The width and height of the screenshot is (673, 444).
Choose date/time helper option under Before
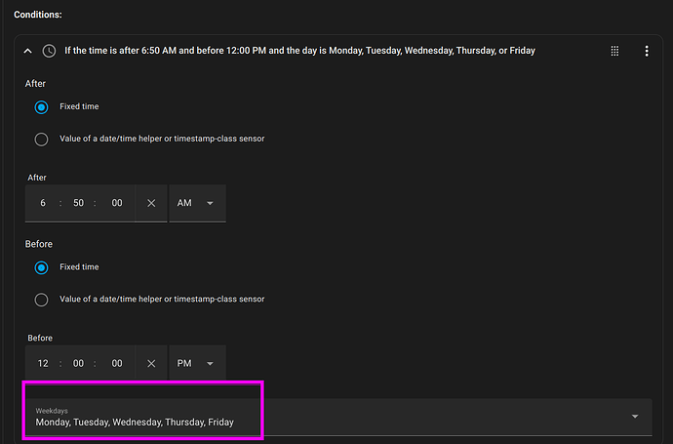coord(41,299)
